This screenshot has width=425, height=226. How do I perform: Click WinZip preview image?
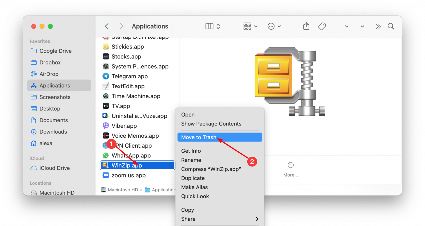point(290,81)
